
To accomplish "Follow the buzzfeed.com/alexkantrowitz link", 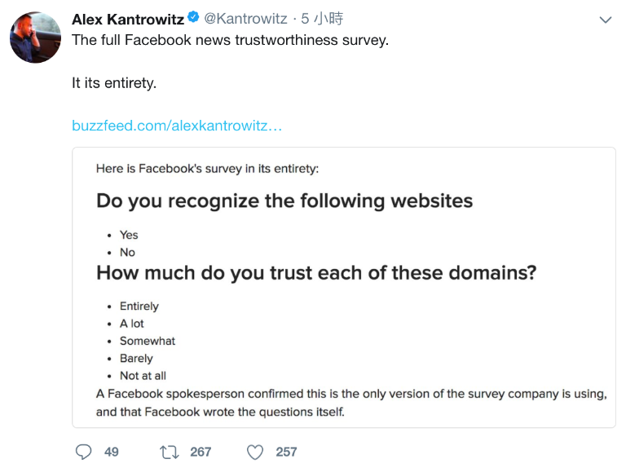I will tap(177, 126).
